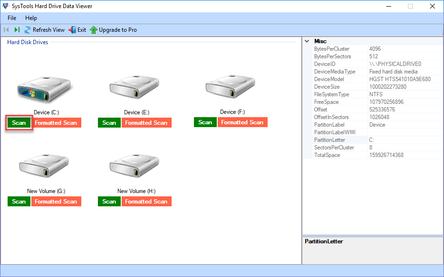Viewport: 444px width, 277px height.
Task: Open the File menu
Action: click(12, 18)
